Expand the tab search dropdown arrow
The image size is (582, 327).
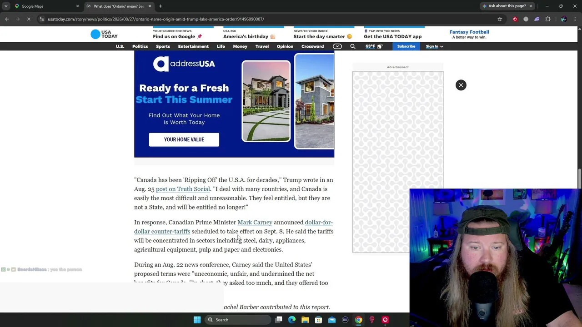(6, 6)
